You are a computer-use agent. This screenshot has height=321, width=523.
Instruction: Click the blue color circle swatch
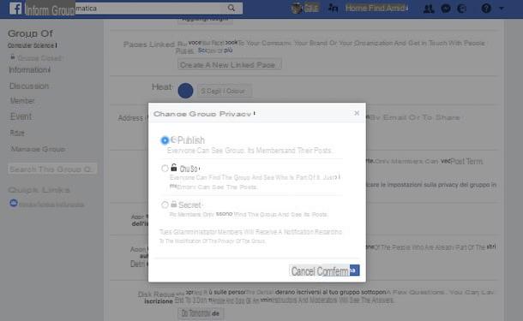pyautogui.click(x=185, y=91)
